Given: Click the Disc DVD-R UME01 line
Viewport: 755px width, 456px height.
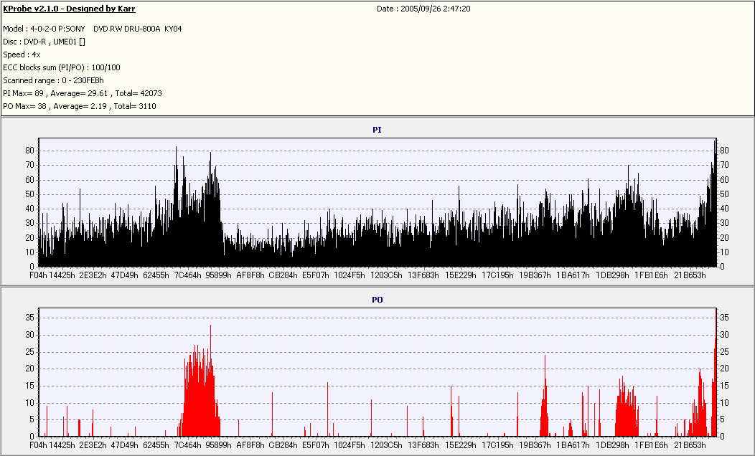Looking at the screenshot, I should tap(44, 42).
